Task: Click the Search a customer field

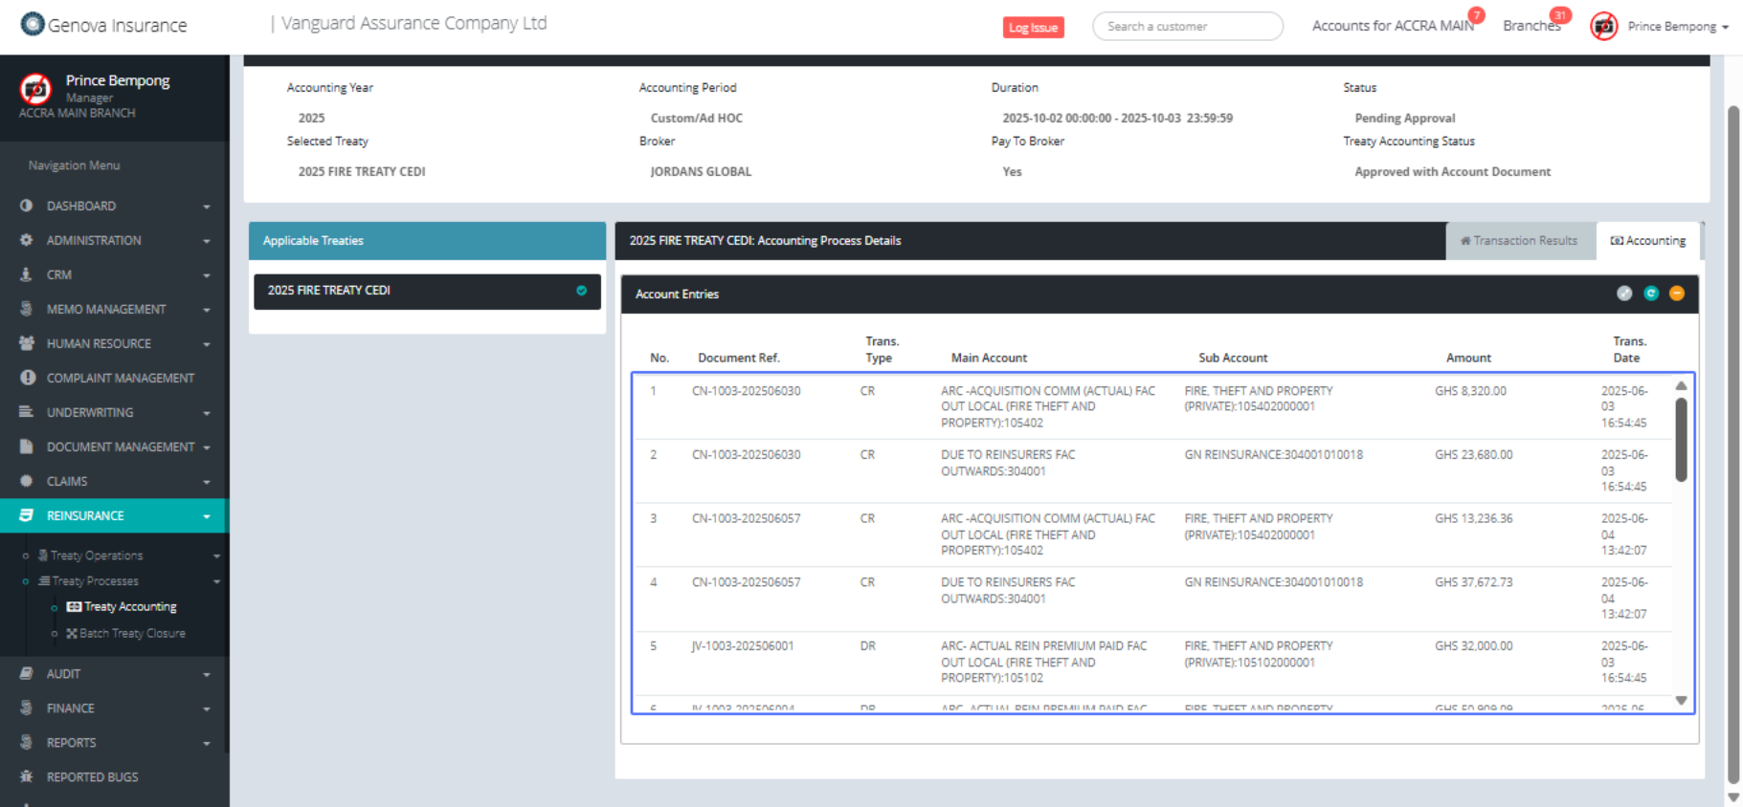Action: [x=1187, y=27]
